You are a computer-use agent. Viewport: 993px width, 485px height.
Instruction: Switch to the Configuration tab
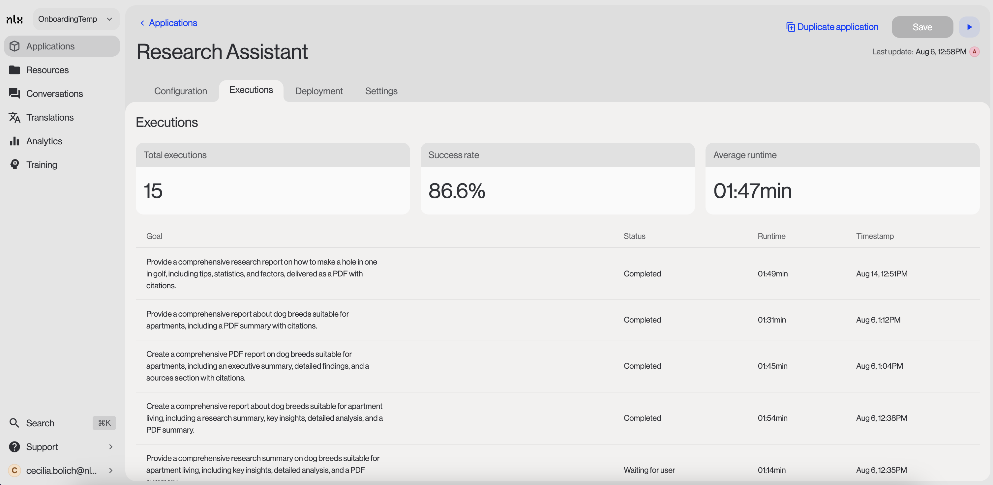(180, 91)
